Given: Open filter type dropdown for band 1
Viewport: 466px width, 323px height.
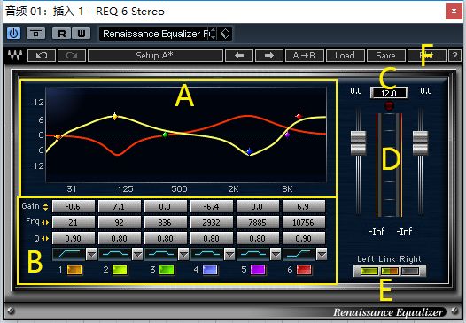Looking at the screenshot, I should point(91,255).
